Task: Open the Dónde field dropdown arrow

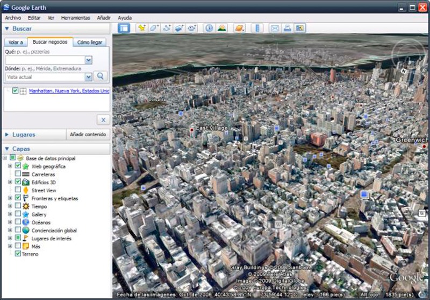Action: [88, 77]
